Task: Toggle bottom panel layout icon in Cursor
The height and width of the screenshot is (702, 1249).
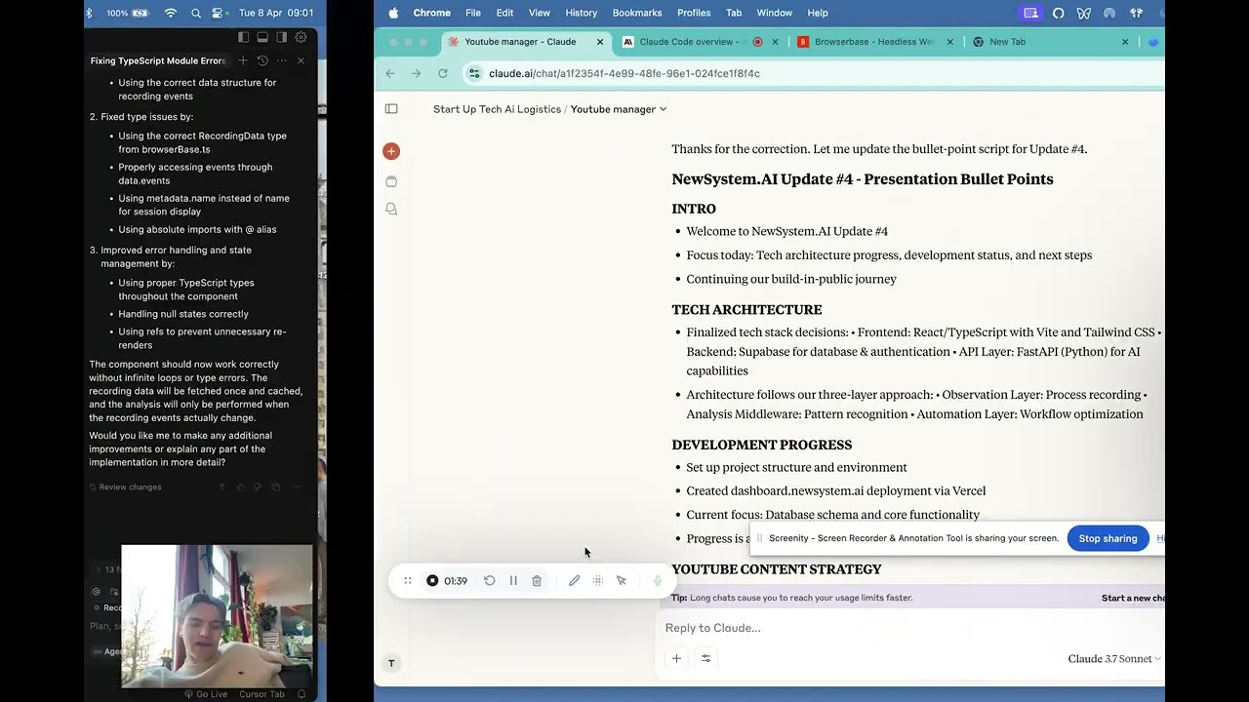Action: [262, 37]
